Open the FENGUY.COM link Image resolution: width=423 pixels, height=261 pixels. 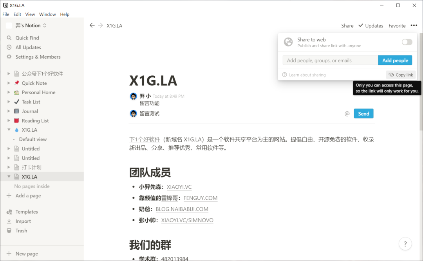tap(201, 198)
